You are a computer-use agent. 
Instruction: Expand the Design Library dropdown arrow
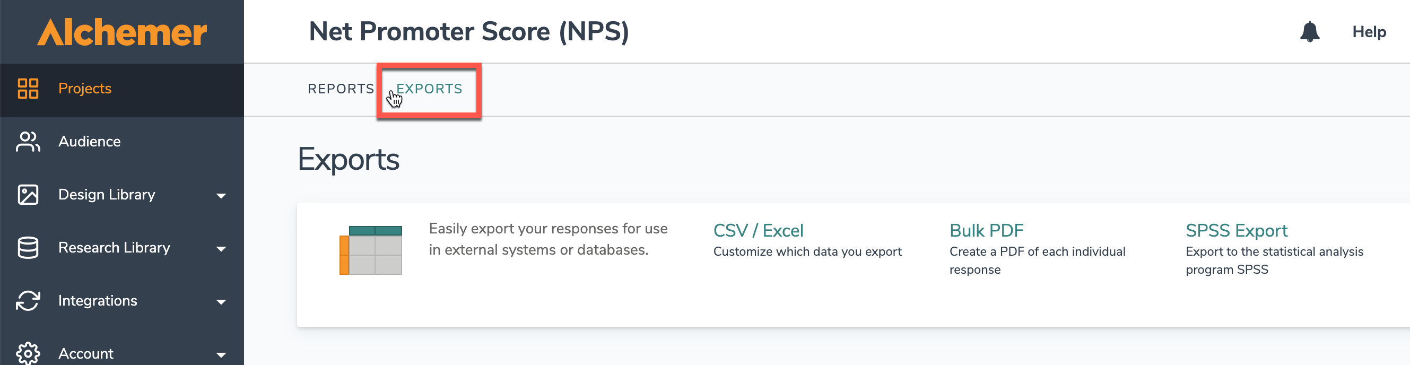tap(221, 195)
